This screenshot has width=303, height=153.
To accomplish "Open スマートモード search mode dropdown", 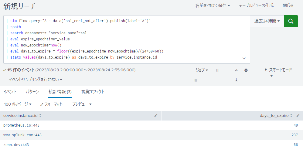I will [x=278, y=72].
